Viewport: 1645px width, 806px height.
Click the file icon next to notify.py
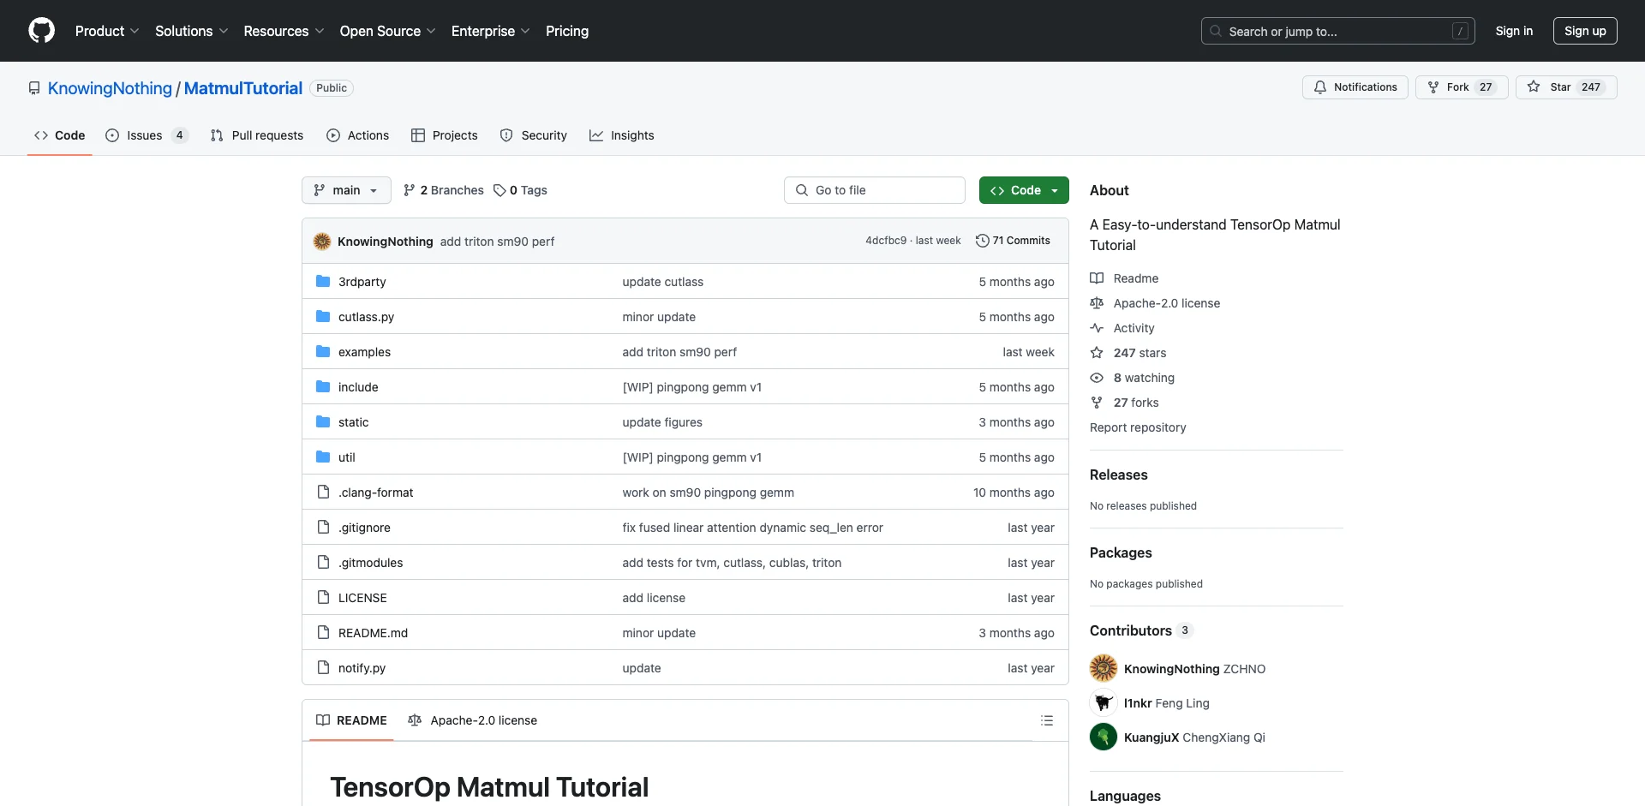click(323, 668)
